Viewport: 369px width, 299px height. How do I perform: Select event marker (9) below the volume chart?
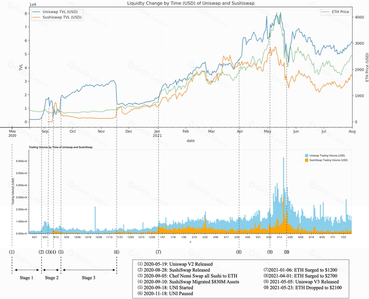(x=270, y=252)
